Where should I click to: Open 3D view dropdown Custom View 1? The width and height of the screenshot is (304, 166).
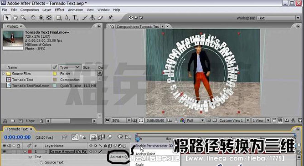(234, 121)
